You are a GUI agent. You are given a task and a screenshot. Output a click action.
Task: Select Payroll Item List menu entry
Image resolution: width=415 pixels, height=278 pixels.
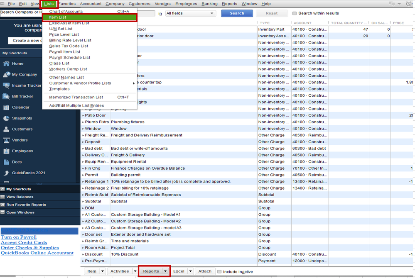[x=90, y=52]
